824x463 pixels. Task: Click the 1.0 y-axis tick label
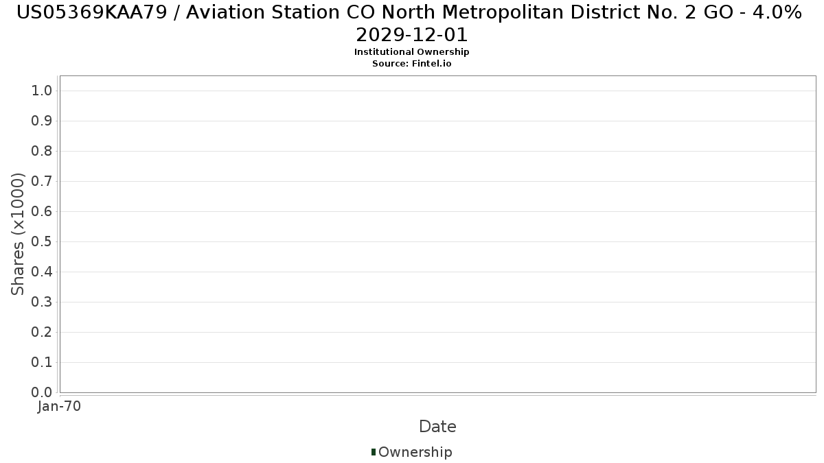(42, 91)
